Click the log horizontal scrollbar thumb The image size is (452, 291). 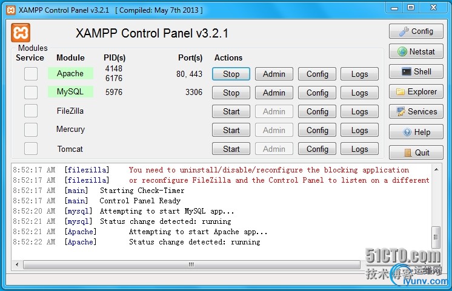coord(191,264)
